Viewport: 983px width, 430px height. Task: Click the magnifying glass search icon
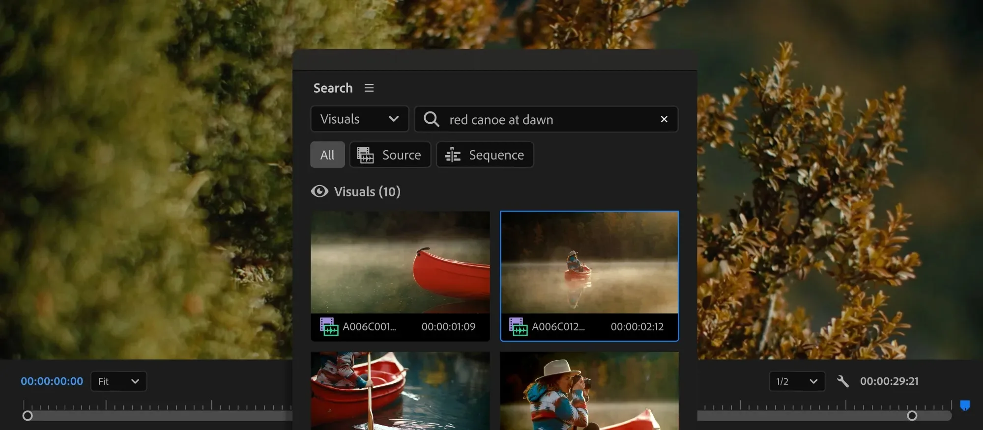(431, 119)
